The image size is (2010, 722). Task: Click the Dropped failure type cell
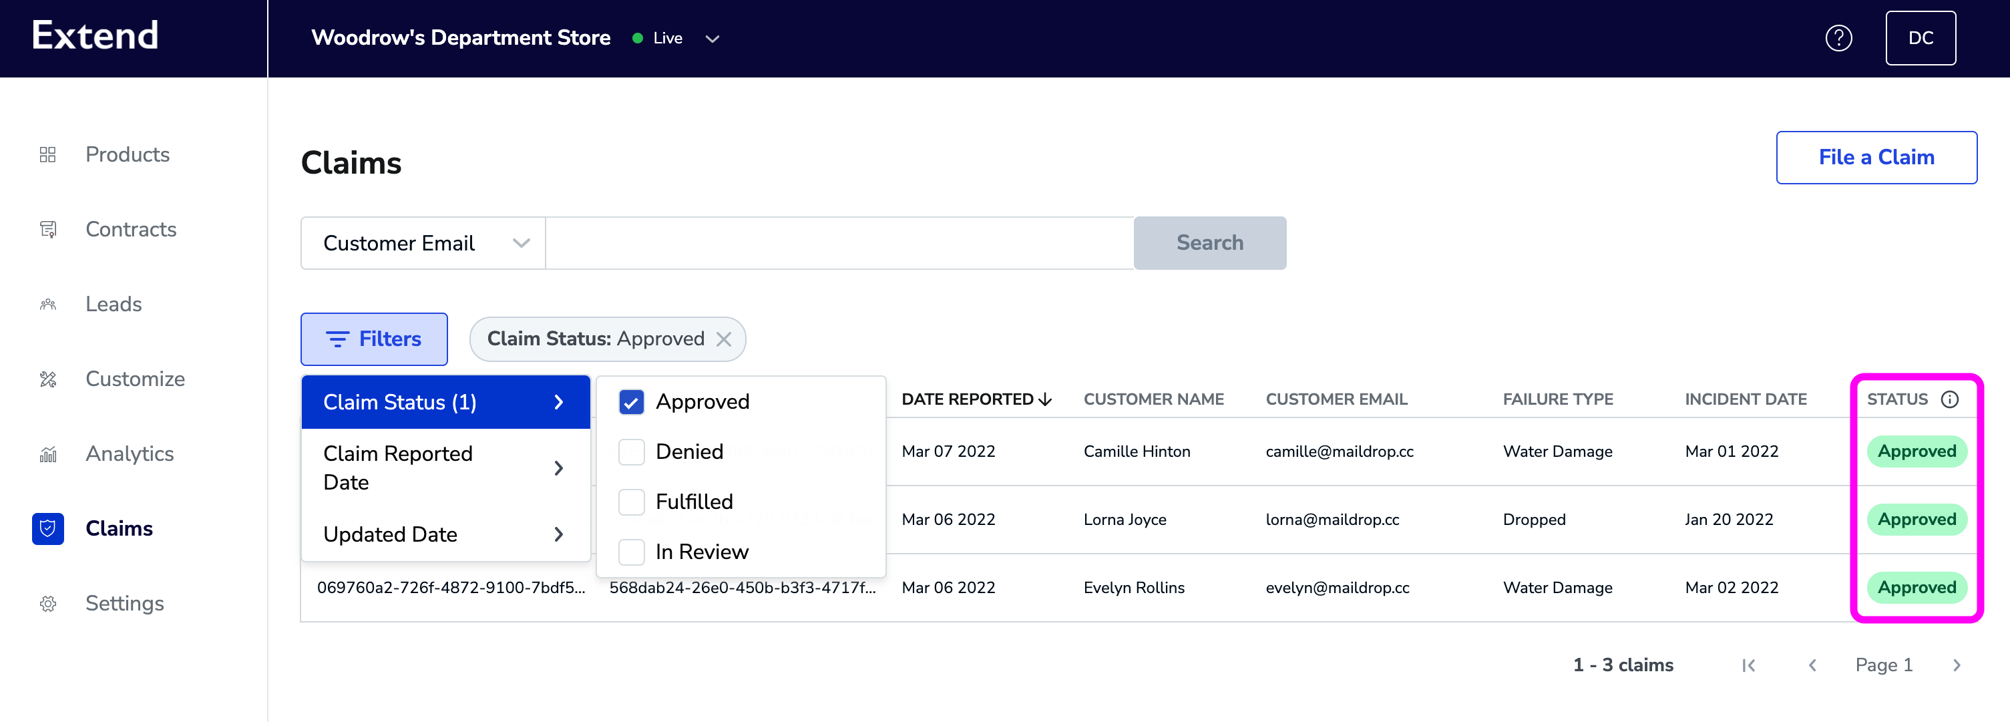click(1534, 520)
